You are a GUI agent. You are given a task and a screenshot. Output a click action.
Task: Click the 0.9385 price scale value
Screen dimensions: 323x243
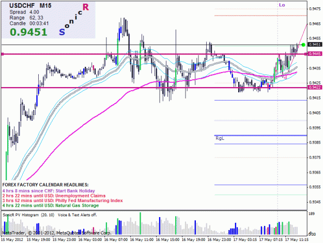point(315,142)
